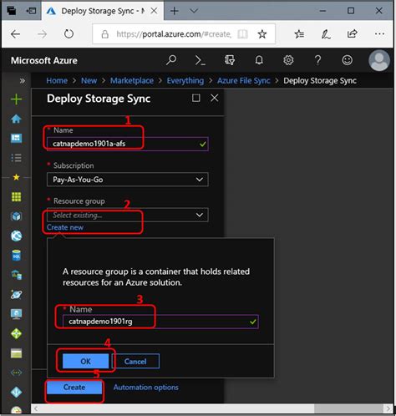
Task: Open Dashboard icon in sidebar
Action: click(x=17, y=138)
